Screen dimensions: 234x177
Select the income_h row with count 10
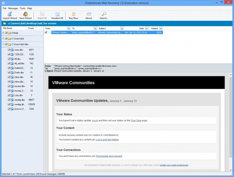pos(22,91)
